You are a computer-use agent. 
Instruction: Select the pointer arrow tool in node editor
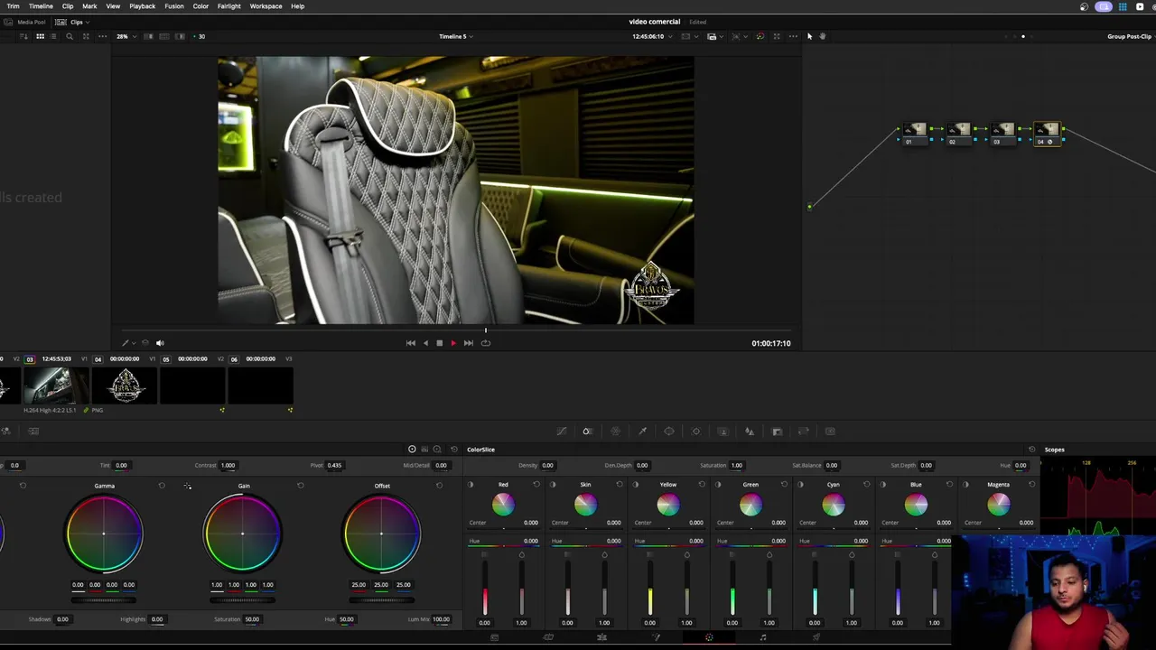[x=809, y=36]
